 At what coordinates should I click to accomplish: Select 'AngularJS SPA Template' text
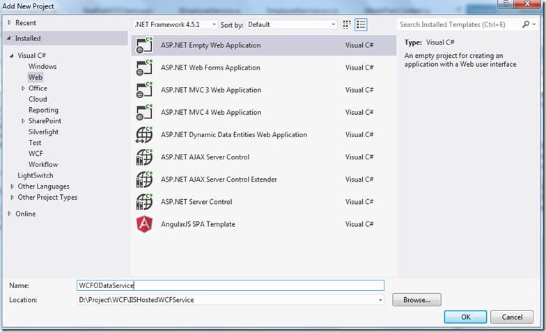pyautogui.click(x=198, y=224)
